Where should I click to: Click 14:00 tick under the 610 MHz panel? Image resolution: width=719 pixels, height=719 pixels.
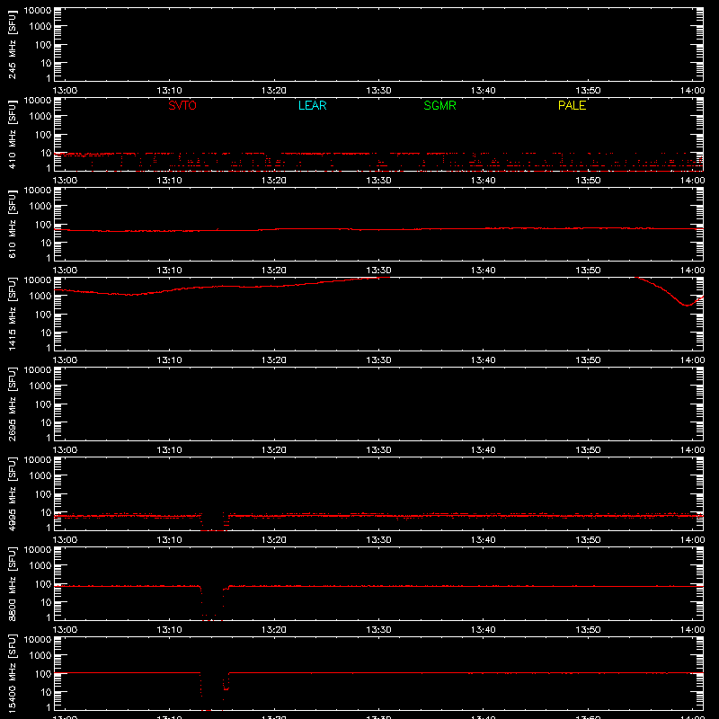coord(692,271)
